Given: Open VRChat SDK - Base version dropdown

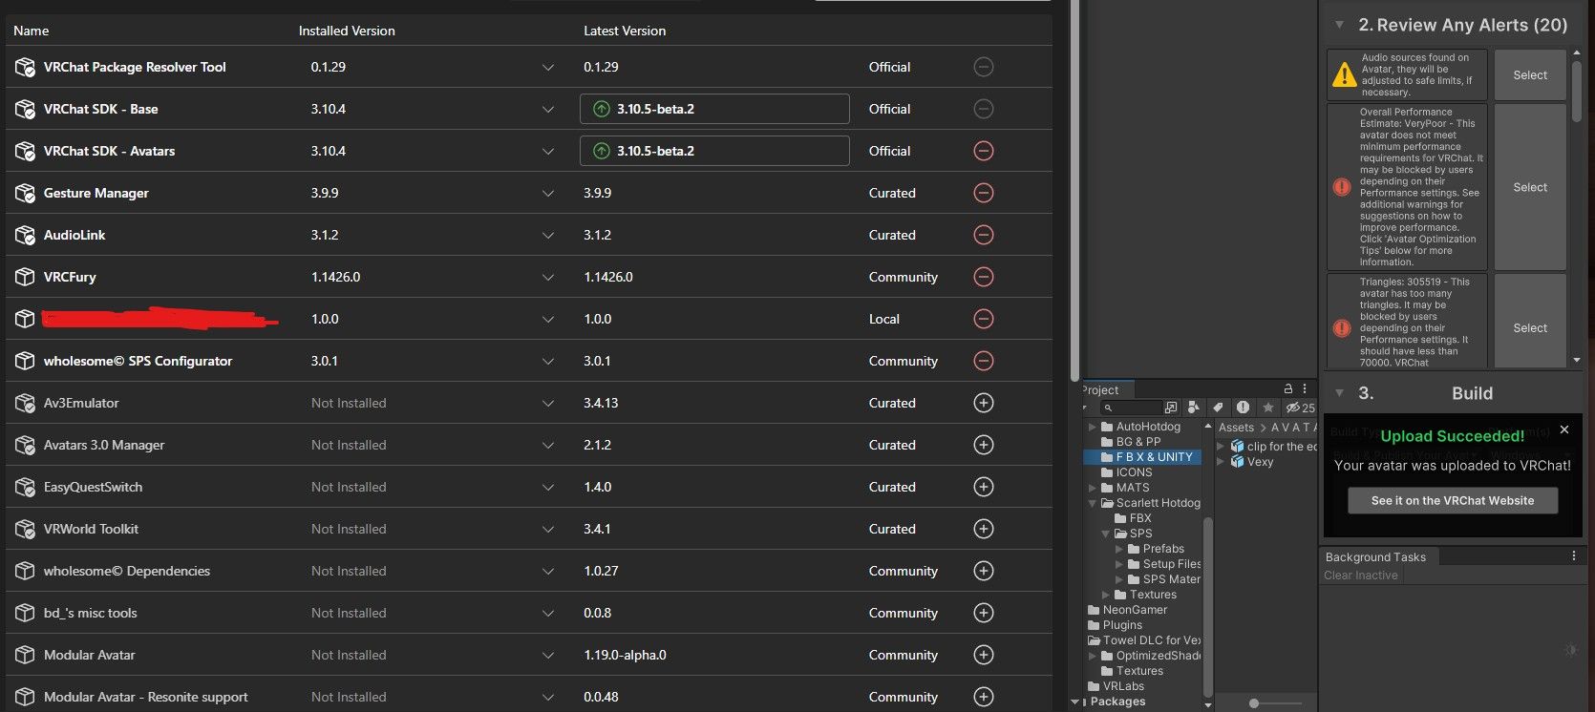Looking at the screenshot, I should [548, 109].
